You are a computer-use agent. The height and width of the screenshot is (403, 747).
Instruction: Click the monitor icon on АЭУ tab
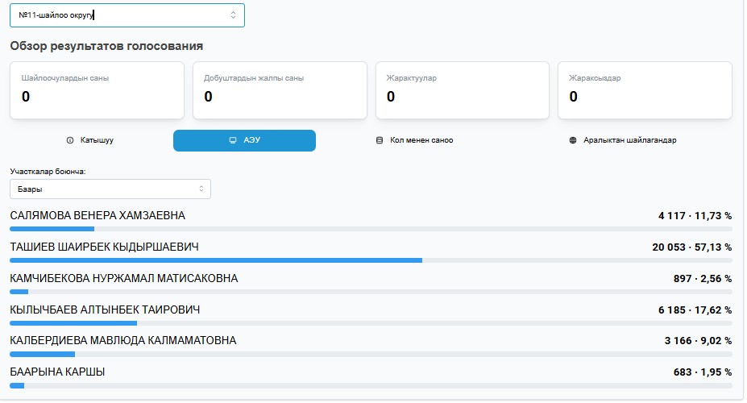coord(233,140)
